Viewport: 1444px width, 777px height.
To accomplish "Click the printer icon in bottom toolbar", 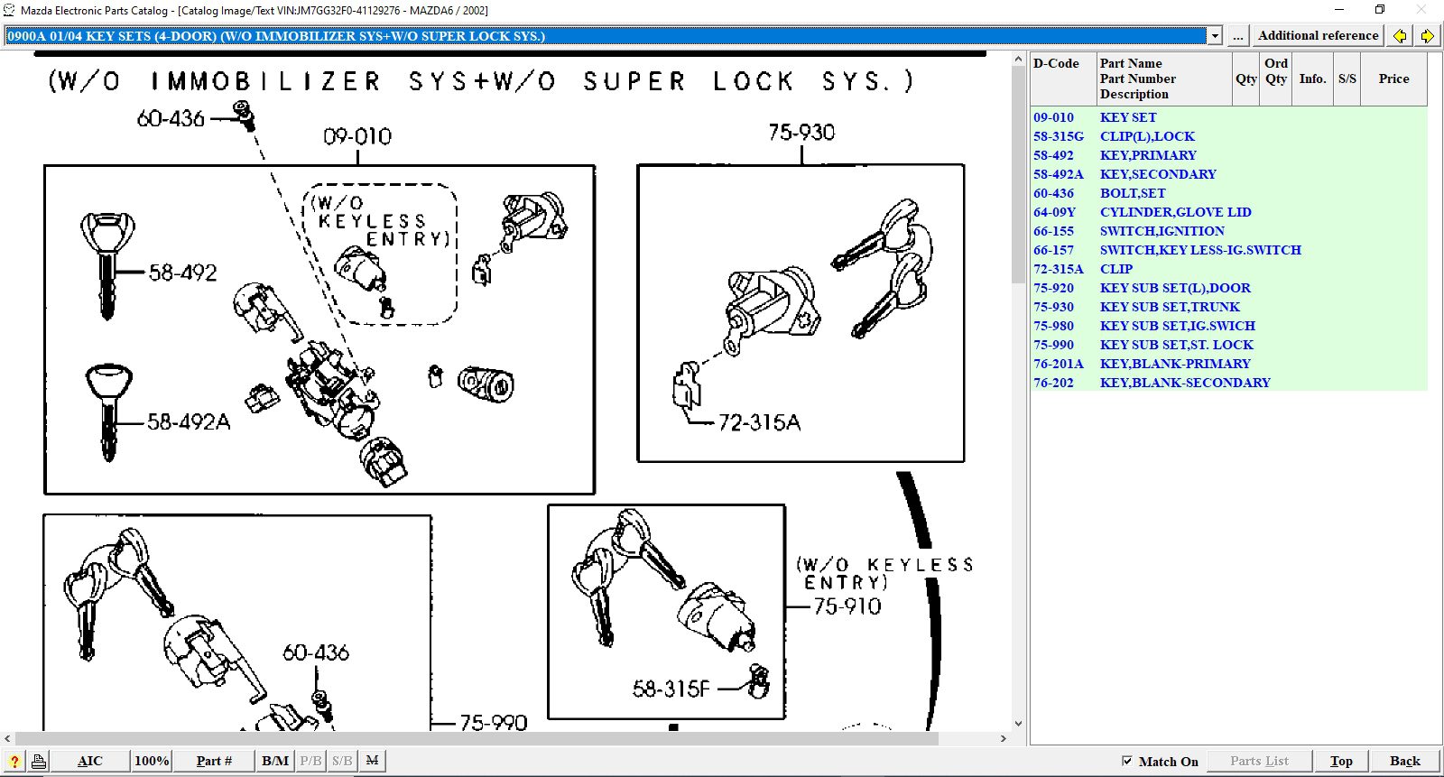I will point(39,761).
